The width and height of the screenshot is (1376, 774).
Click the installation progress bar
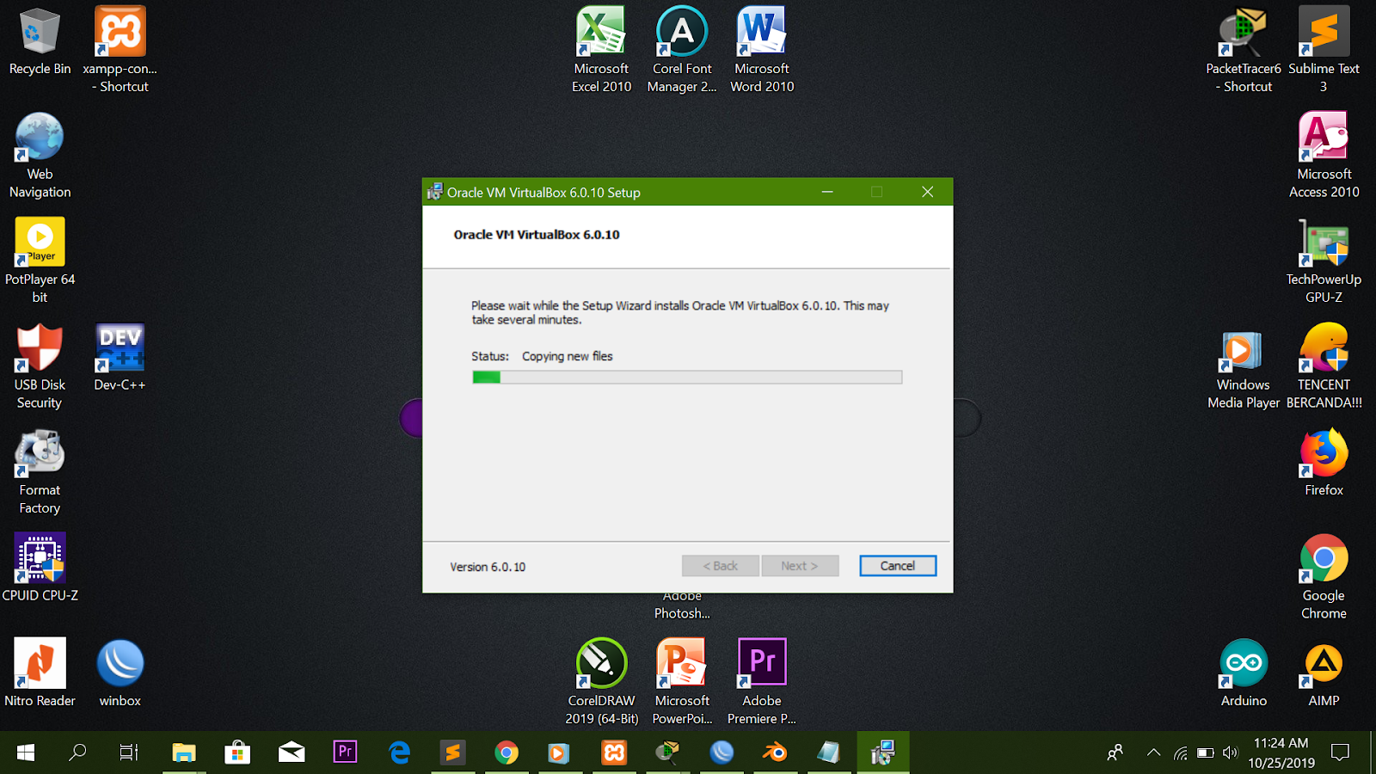click(687, 377)
